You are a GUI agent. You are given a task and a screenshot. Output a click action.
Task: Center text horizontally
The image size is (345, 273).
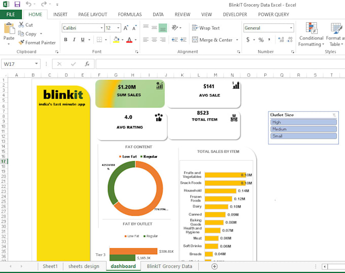point(154,40)
